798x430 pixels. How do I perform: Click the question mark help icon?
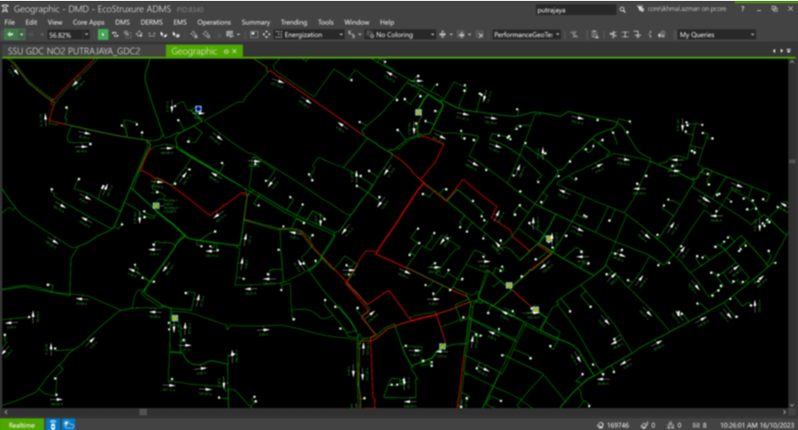point(743,9)
